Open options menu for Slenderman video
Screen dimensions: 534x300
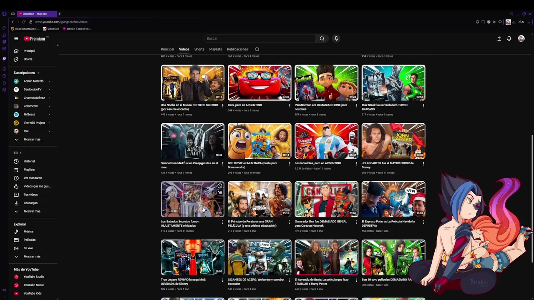[222, 164]
